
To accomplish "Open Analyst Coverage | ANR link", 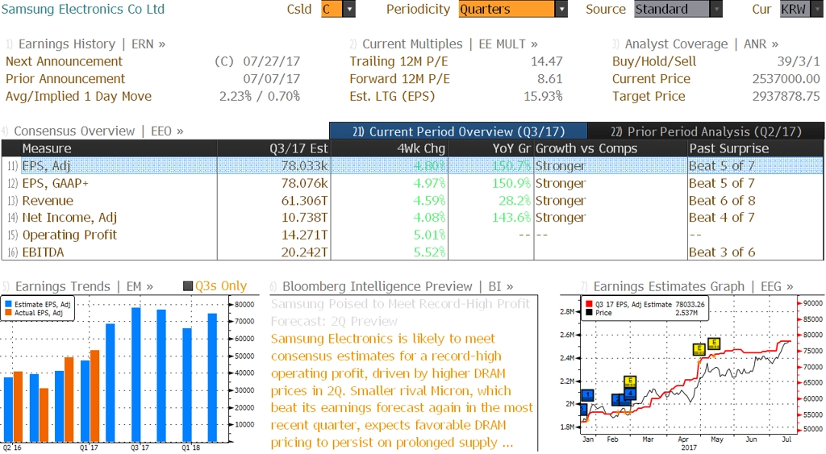I will [701, 44].
